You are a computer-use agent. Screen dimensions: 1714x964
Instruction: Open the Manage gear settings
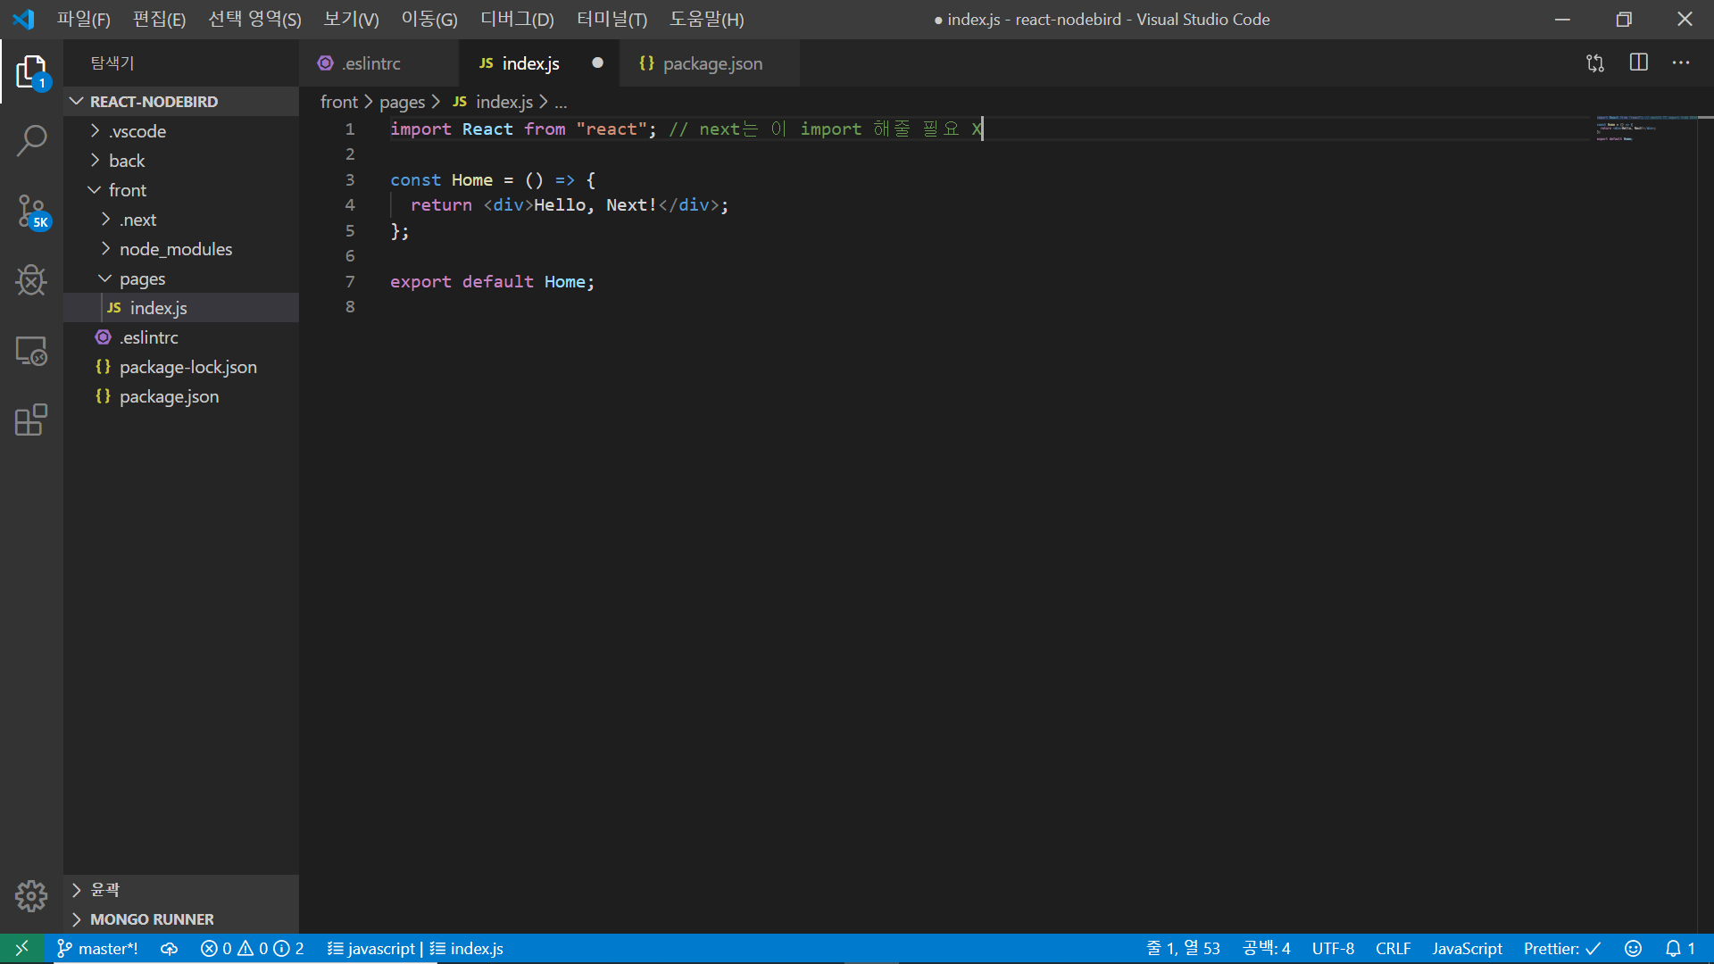(x=31, y=895)
